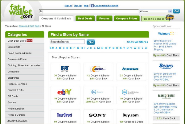
Task: Filter stores by letter M
Action: pos(98,48)
